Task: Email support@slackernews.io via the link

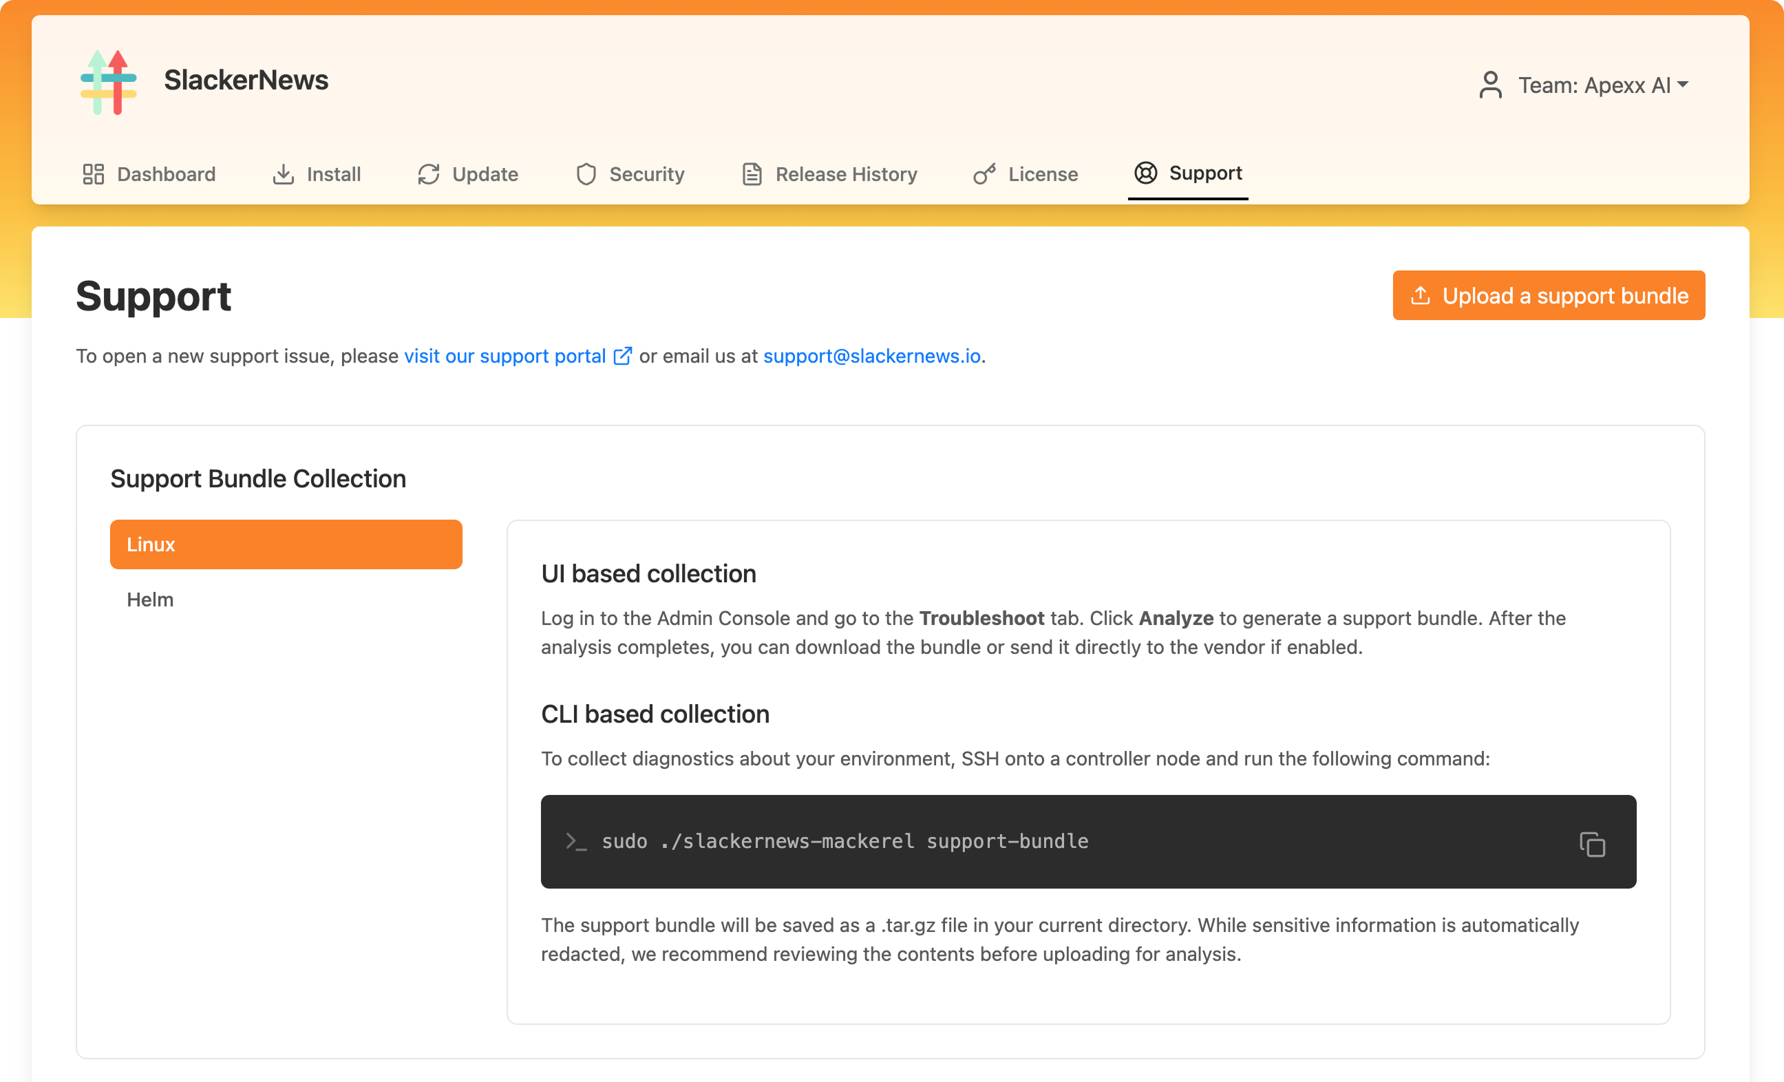Action: [872, 355]
